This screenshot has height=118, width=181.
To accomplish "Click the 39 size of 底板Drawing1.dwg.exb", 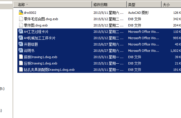I will coord(178,57).
